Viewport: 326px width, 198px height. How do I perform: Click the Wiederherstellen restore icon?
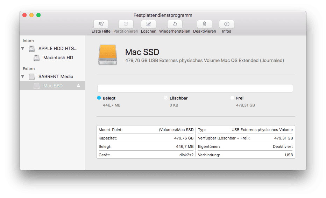pyautogui.click(x=175, y=24)
